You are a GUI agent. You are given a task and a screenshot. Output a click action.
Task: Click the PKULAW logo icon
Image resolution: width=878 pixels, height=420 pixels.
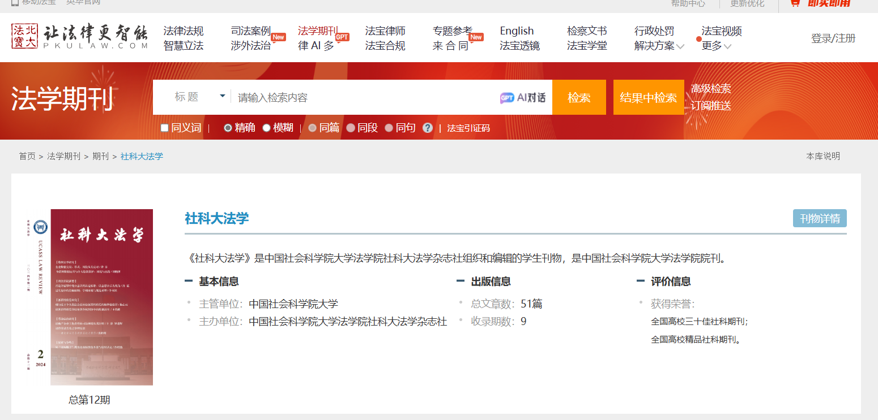(x=23, y=36)
